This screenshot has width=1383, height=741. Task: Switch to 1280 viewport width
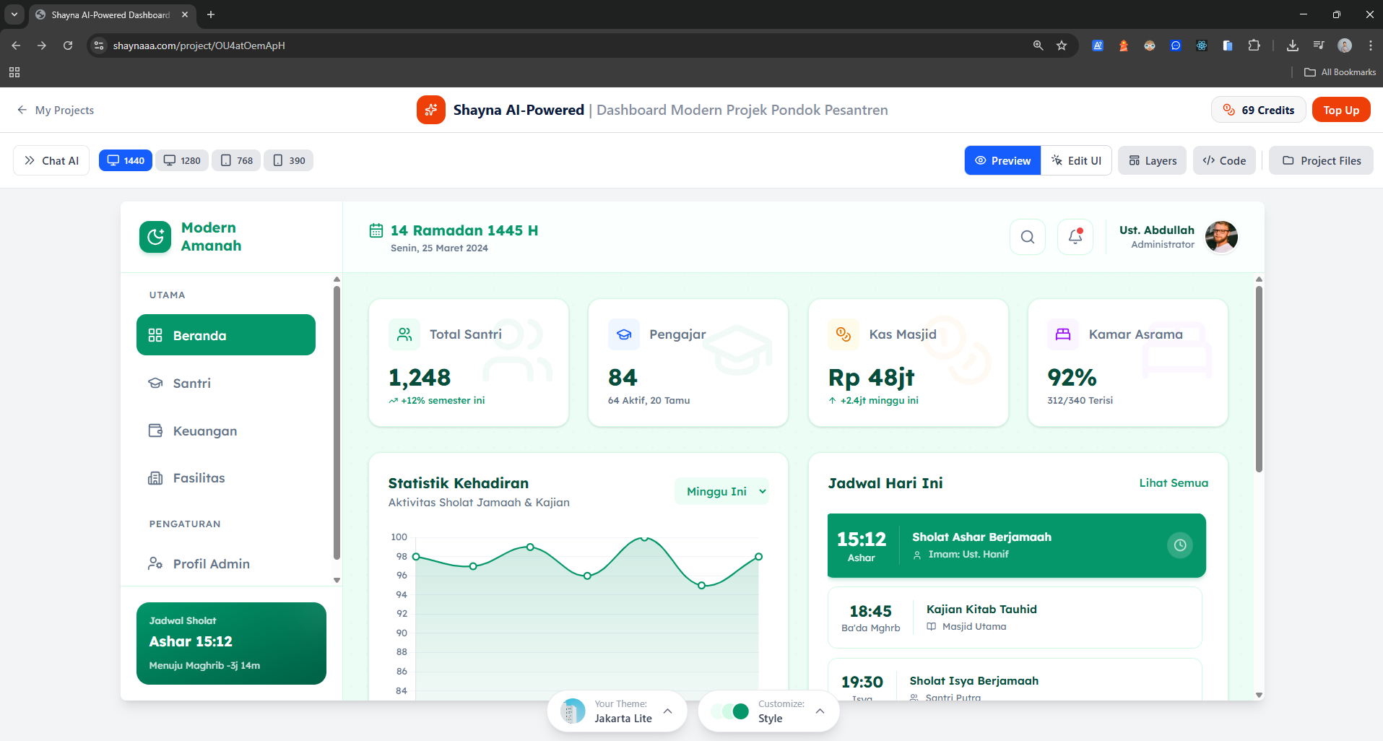182,160
